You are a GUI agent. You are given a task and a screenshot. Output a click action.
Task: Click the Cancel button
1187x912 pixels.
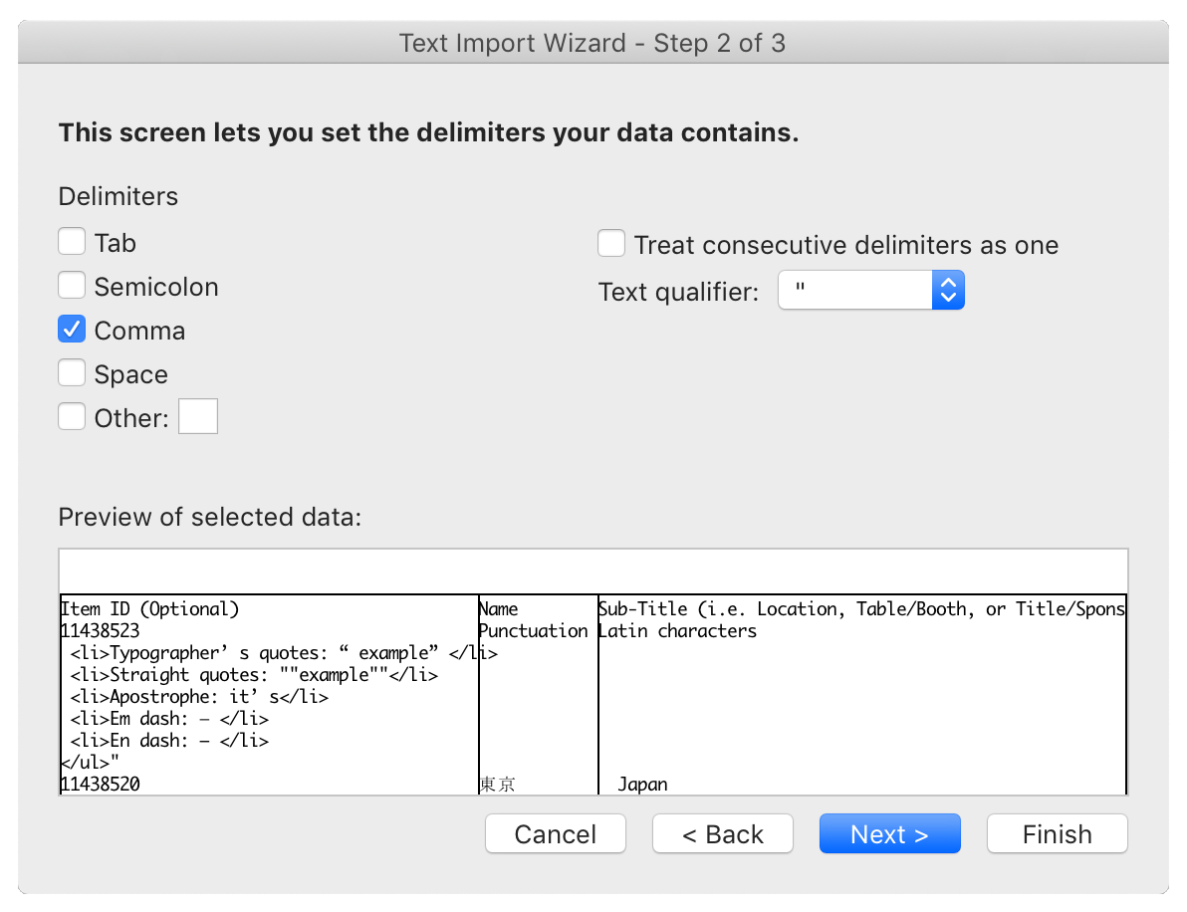(x=556, y=834)
